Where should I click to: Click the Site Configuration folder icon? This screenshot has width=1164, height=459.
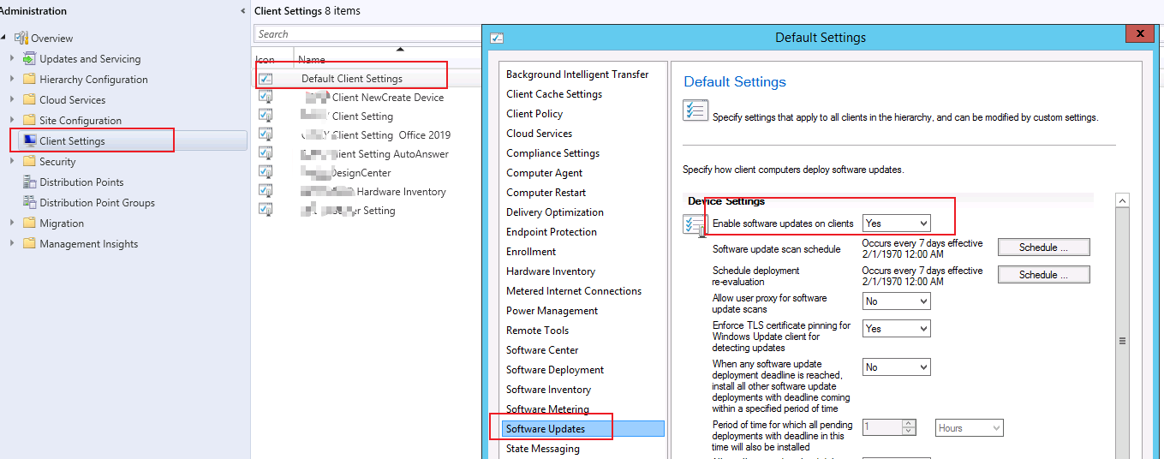[x=29, y=120]
